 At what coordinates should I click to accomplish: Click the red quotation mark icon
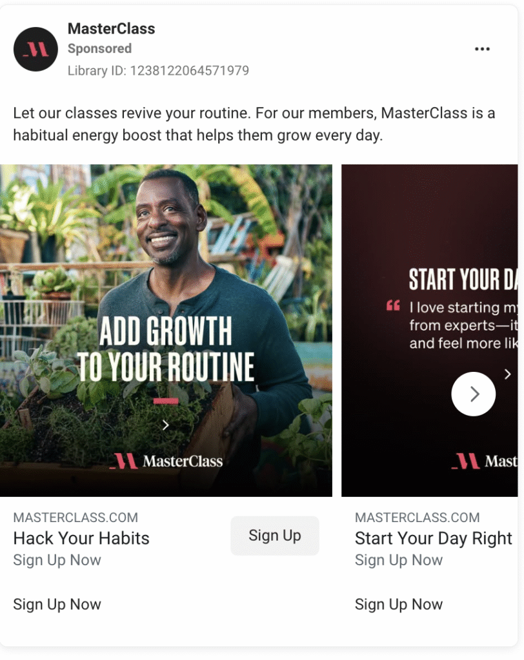393,306
